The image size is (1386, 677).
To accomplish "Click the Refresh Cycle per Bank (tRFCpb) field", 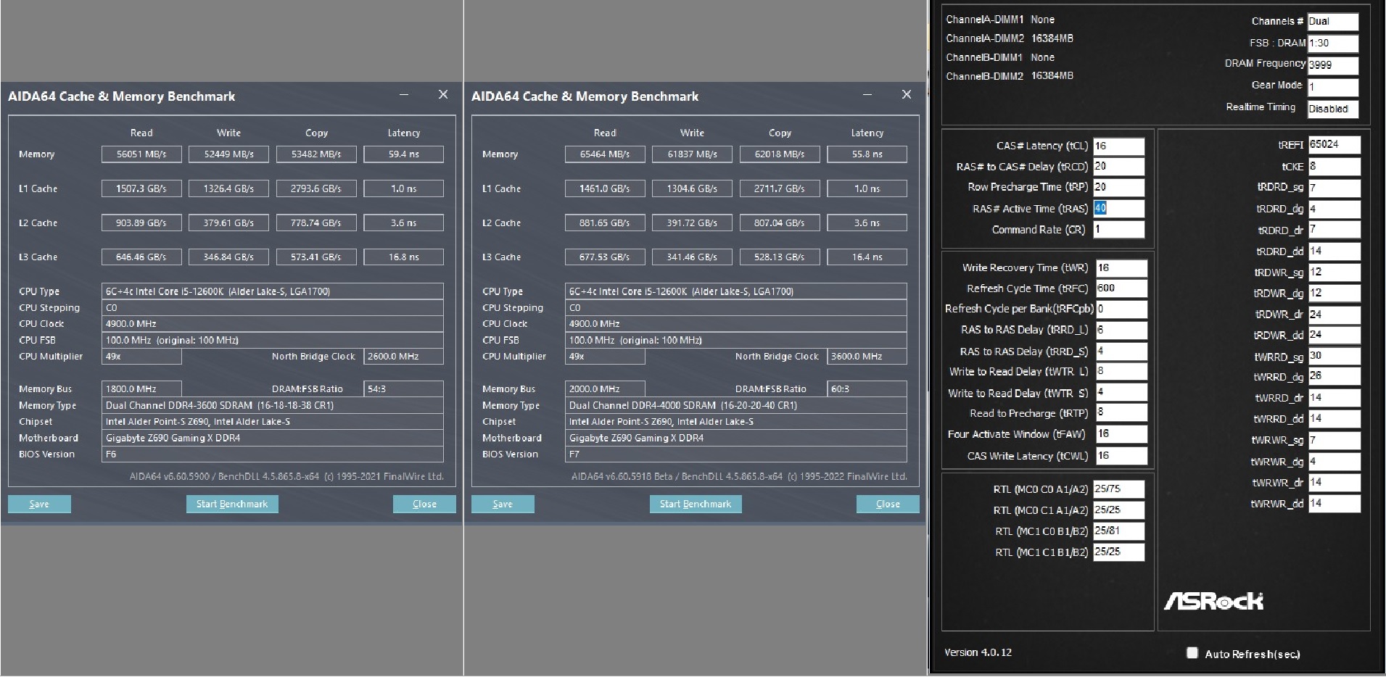I will pyautogui.click(x=1121, y=309).
